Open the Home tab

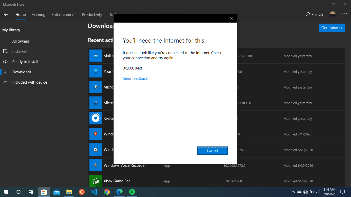21,15
